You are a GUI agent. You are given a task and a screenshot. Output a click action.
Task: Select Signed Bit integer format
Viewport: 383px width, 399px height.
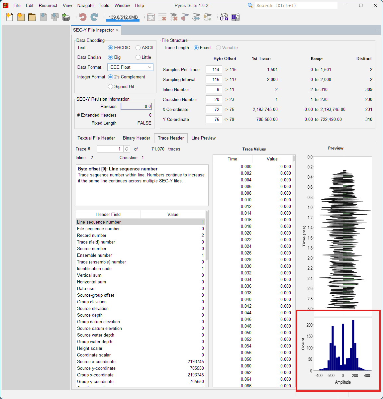[x=121, y=86]
